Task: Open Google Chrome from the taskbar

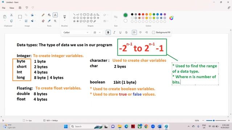Action: (146, 126)
